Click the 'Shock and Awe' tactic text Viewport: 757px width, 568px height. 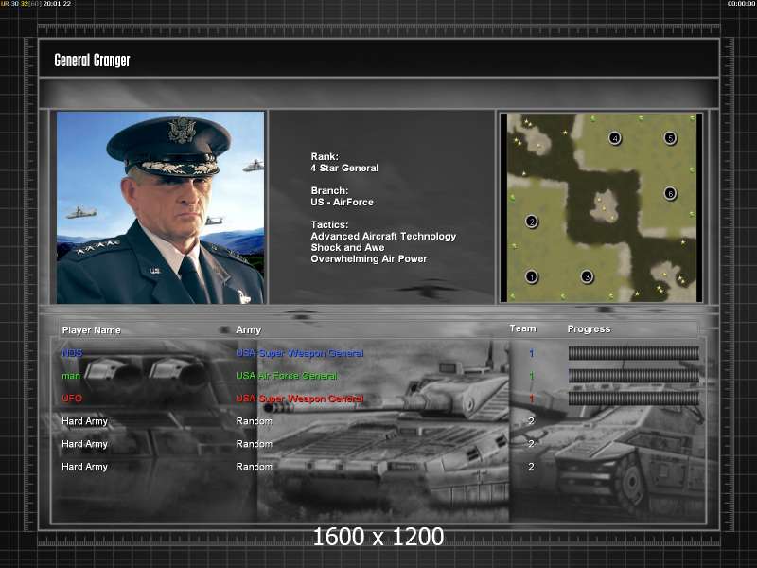(x=347, y=247)
